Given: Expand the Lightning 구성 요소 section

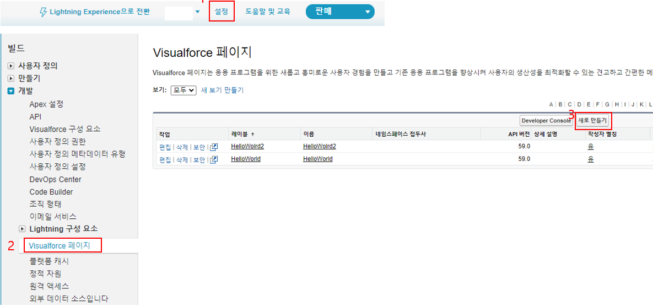Looking at the screenshot, I should click(23, 229).
